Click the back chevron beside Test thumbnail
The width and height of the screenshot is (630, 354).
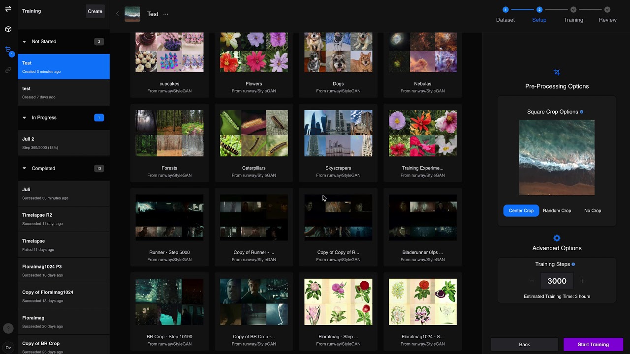(x=117, y=14)
